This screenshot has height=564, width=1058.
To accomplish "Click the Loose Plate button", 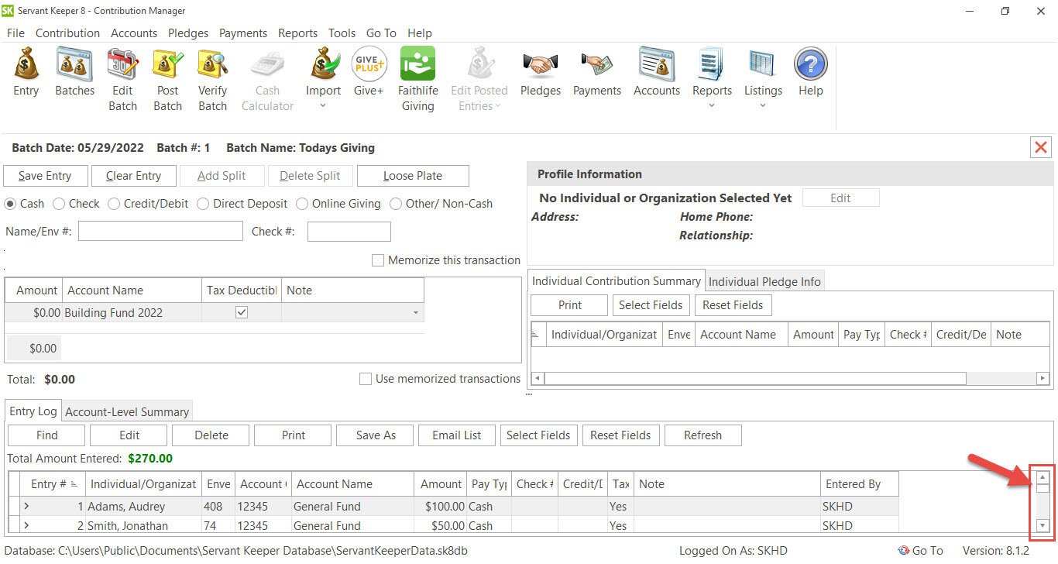I will coord(413,175).
